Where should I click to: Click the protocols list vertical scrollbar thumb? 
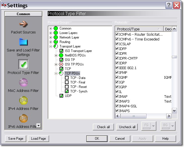[174, 57]
